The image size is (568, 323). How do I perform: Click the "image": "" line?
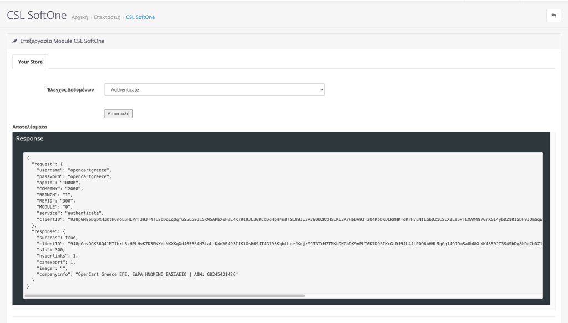pos(52,268)
